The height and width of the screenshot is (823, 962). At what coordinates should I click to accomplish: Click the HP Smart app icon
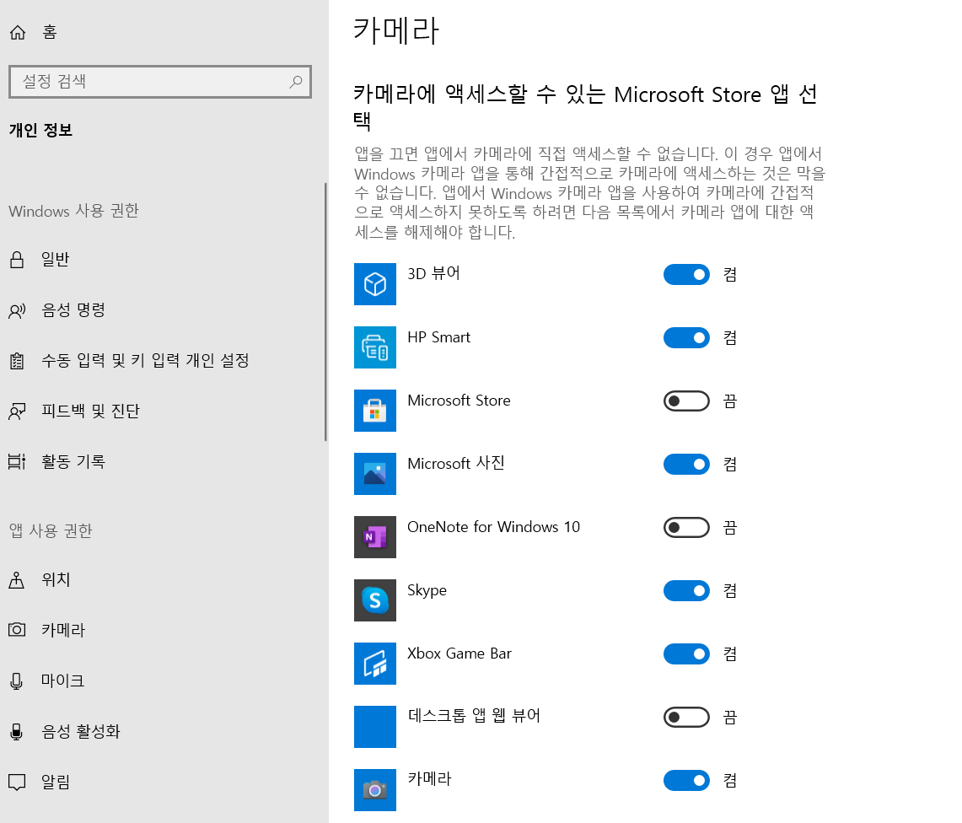375,347
